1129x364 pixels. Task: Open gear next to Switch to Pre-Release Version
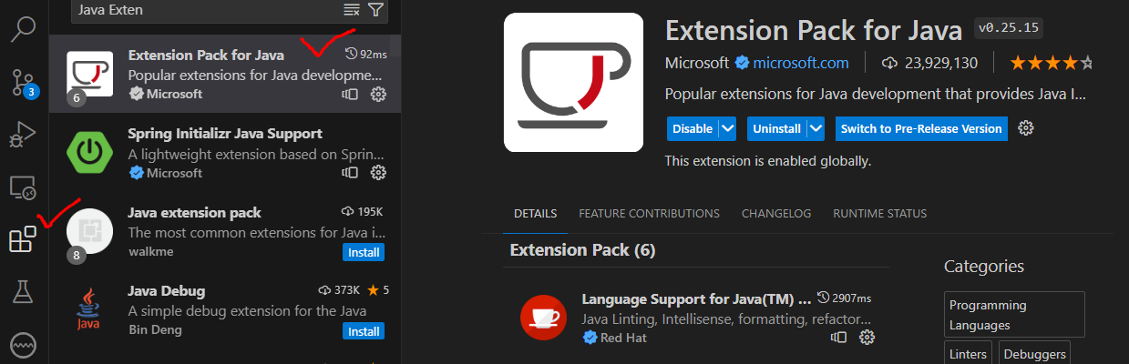click(1026, 128)
